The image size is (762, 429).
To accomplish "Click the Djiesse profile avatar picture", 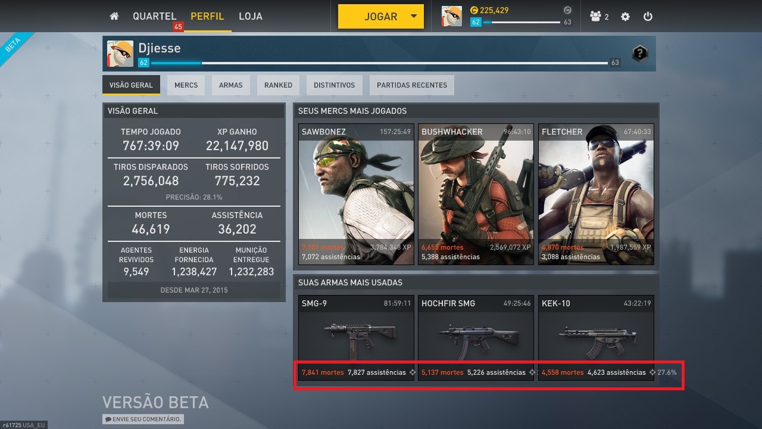I will (x=120, y=54).
